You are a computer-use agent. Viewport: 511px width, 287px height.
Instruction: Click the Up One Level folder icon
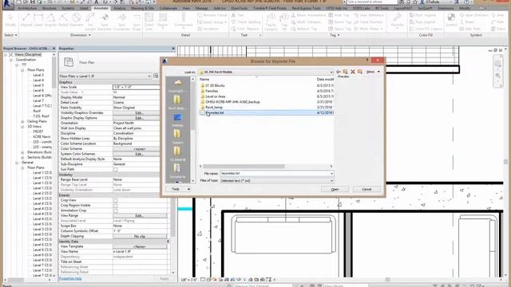[345, 72]
